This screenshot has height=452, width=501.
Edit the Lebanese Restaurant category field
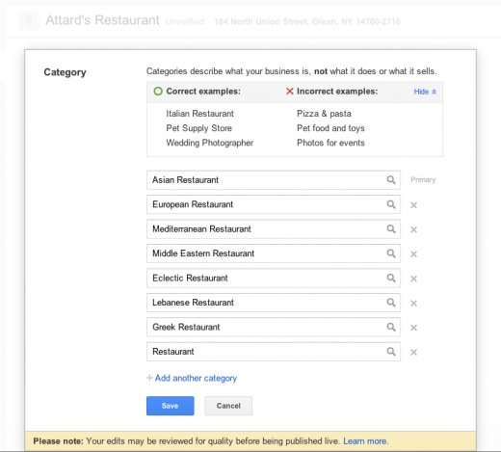[274, 303]
